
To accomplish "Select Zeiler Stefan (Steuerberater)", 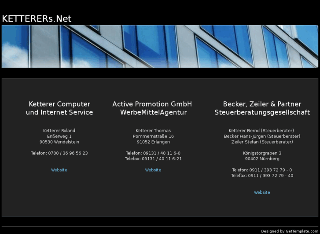I will tap(262, 142).
